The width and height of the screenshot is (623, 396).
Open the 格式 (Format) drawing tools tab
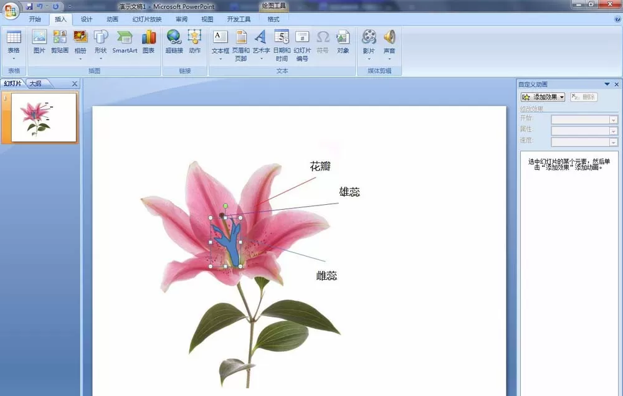click(x=273, y=19)
